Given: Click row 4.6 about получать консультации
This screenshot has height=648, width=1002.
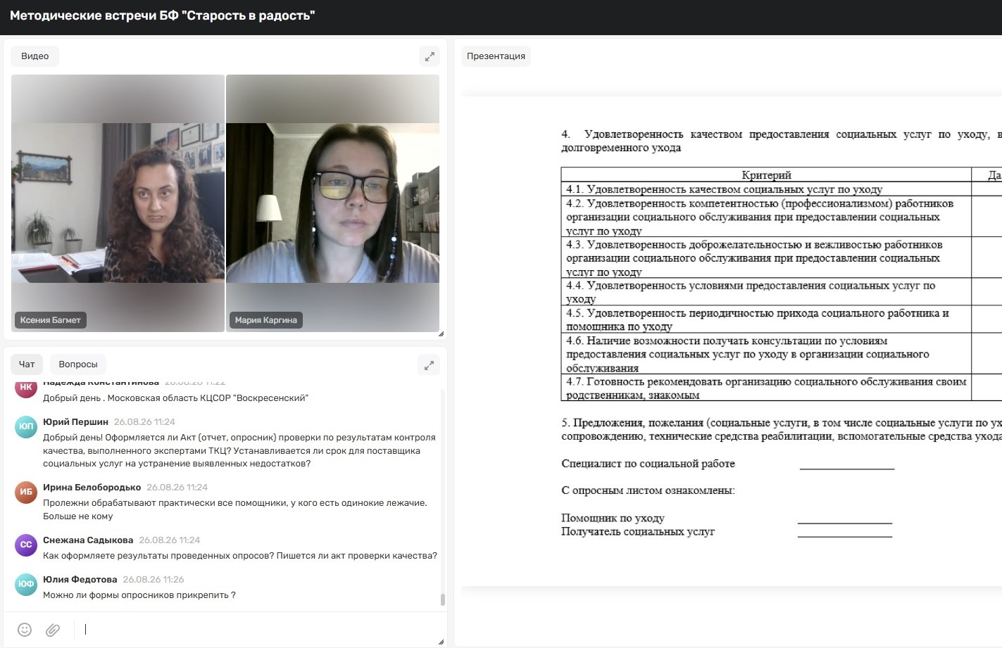Looking at the screenshot, I should (766, 354).
